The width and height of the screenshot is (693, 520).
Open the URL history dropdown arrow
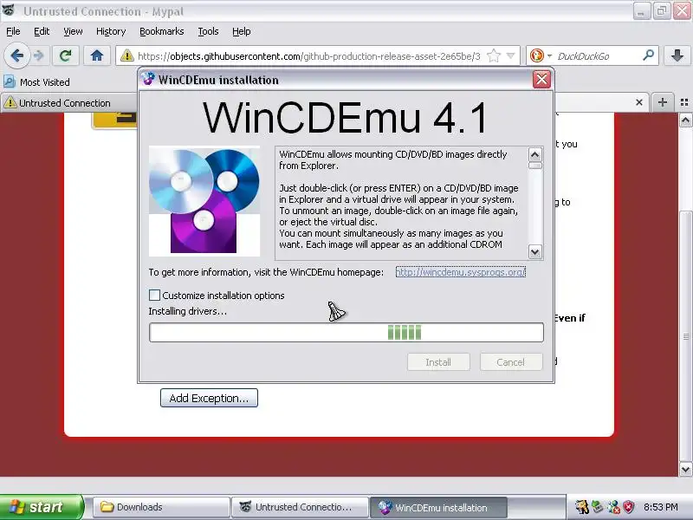510,55
